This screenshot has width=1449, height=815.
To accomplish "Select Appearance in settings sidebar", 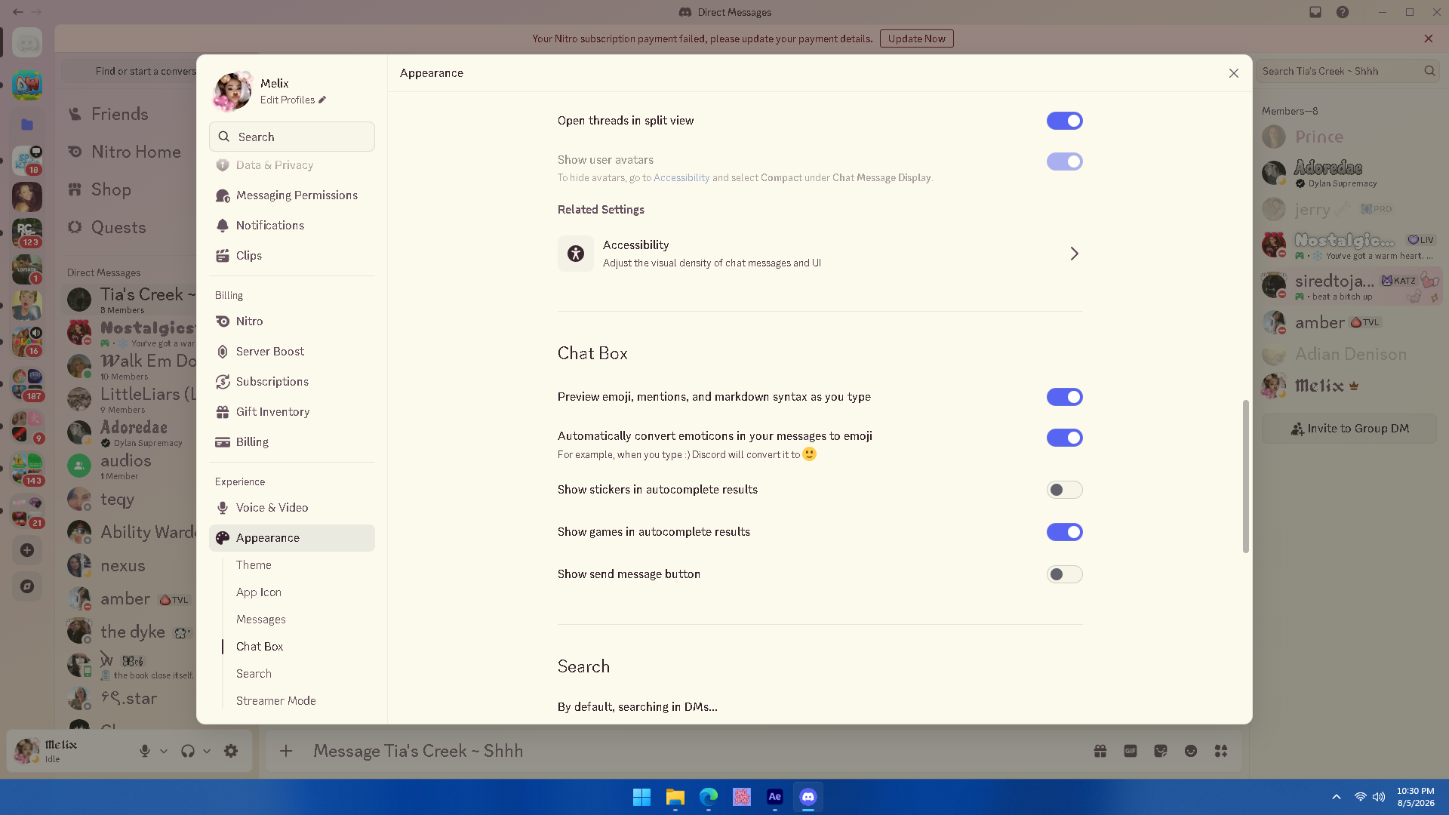I will (x=292, y=538).
